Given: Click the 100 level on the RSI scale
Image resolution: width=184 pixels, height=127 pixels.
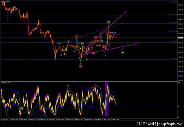Looking at the screenshot, I should click(x=179, y=83).
